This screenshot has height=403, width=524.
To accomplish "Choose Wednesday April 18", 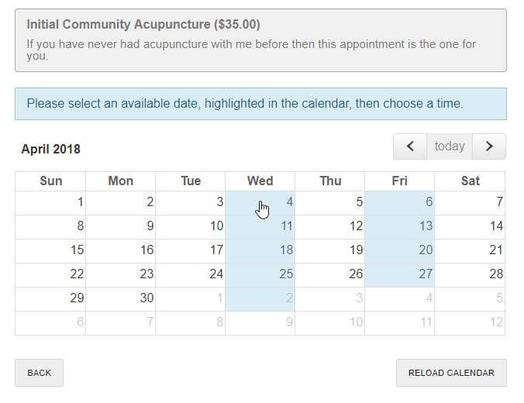I will click(x=260, y=251).
